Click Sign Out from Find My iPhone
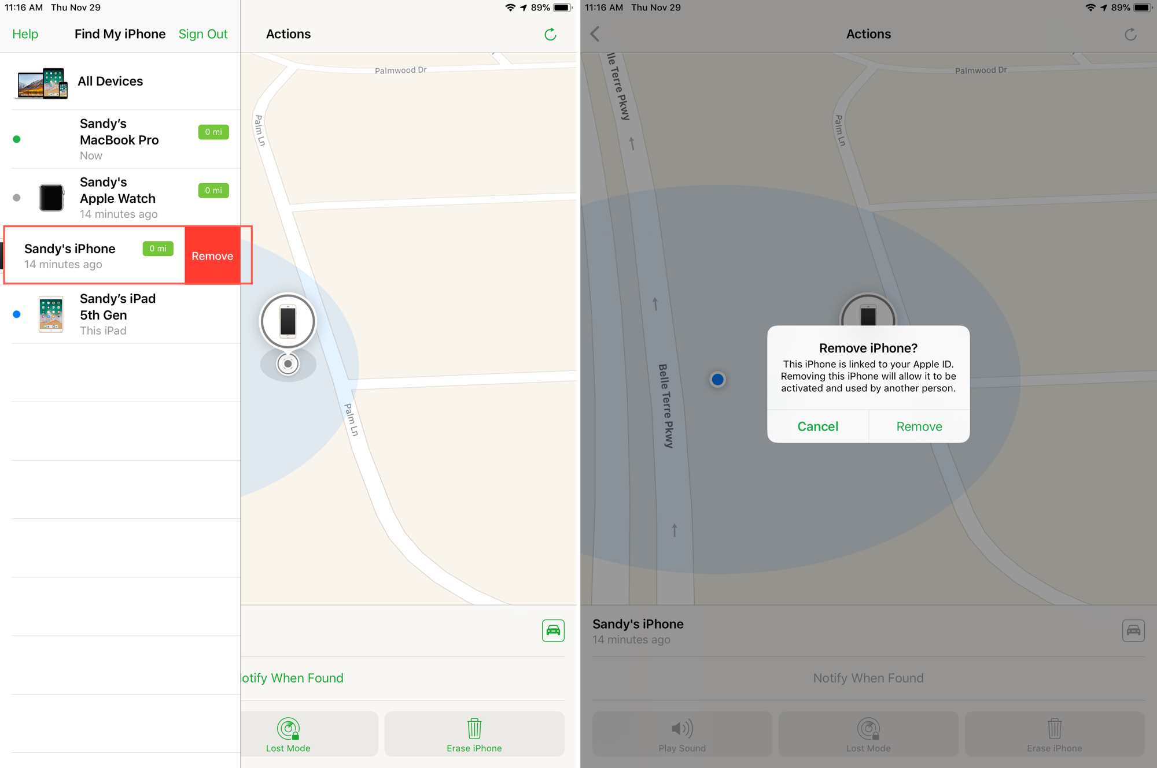Image resolution: width=1157 pixels, height=768 pixels. point(202,34)
